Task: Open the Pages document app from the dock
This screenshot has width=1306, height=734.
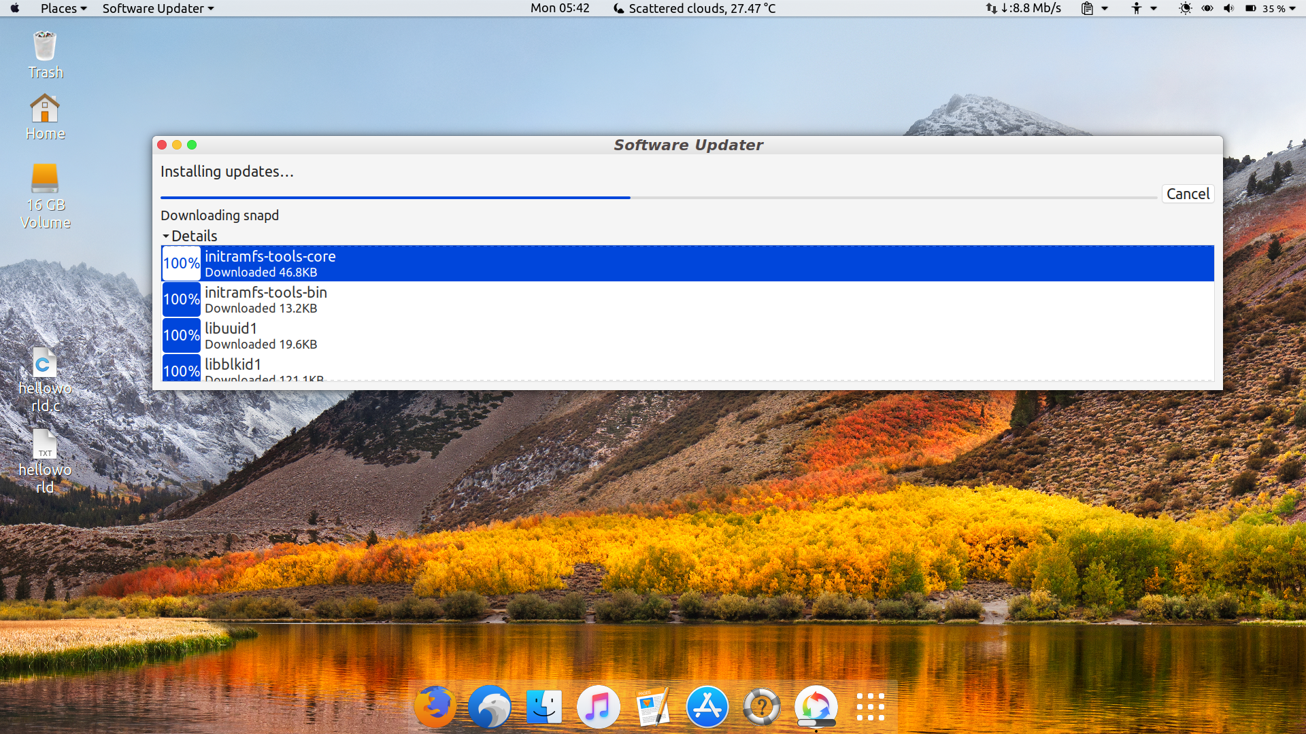Action: pyautogui.click(x=652, y=706)
